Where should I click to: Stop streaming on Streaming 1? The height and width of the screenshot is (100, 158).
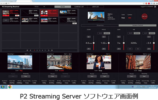(26, 76)
